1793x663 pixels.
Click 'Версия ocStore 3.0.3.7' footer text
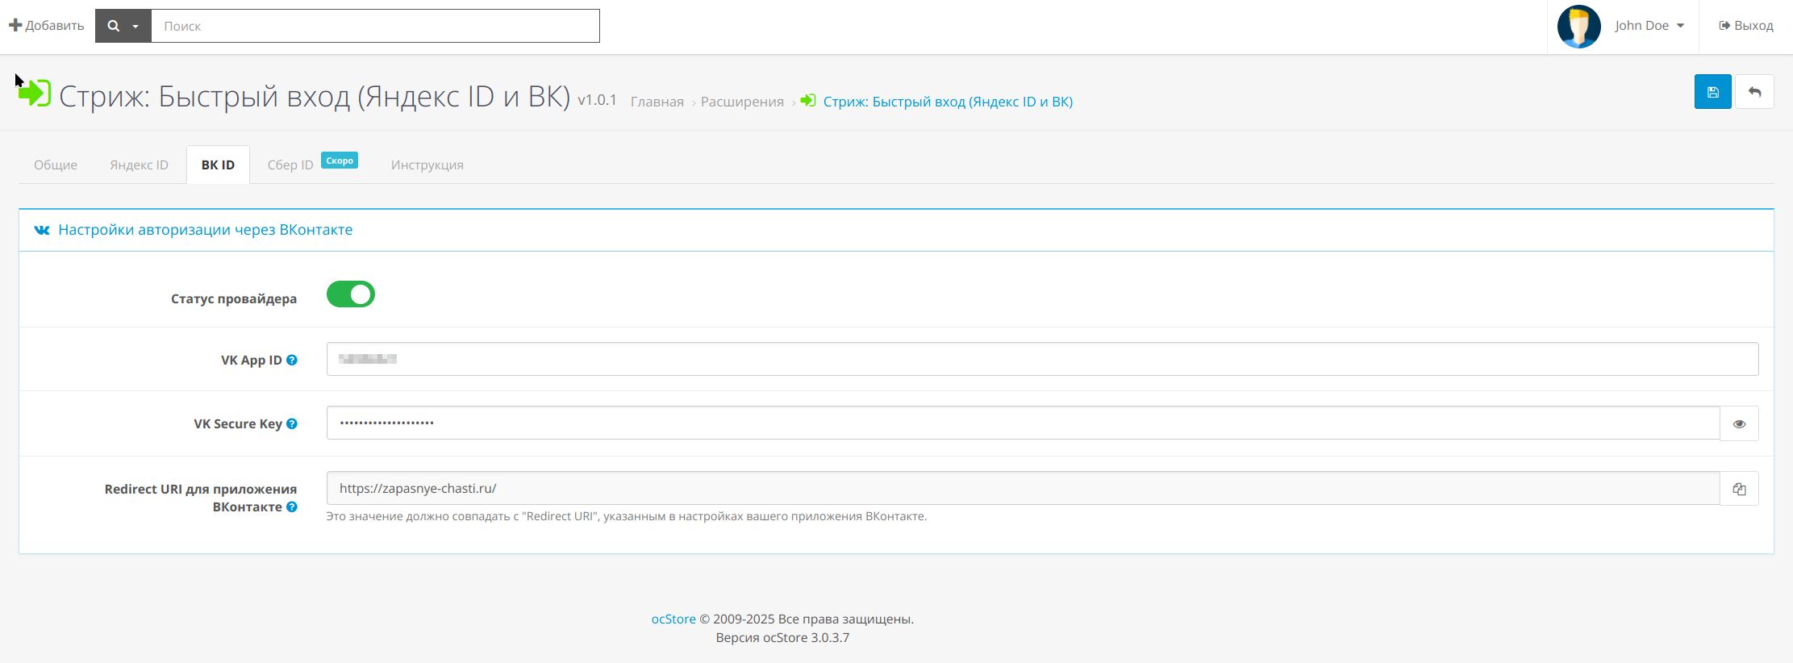click(x=782, y=638)
